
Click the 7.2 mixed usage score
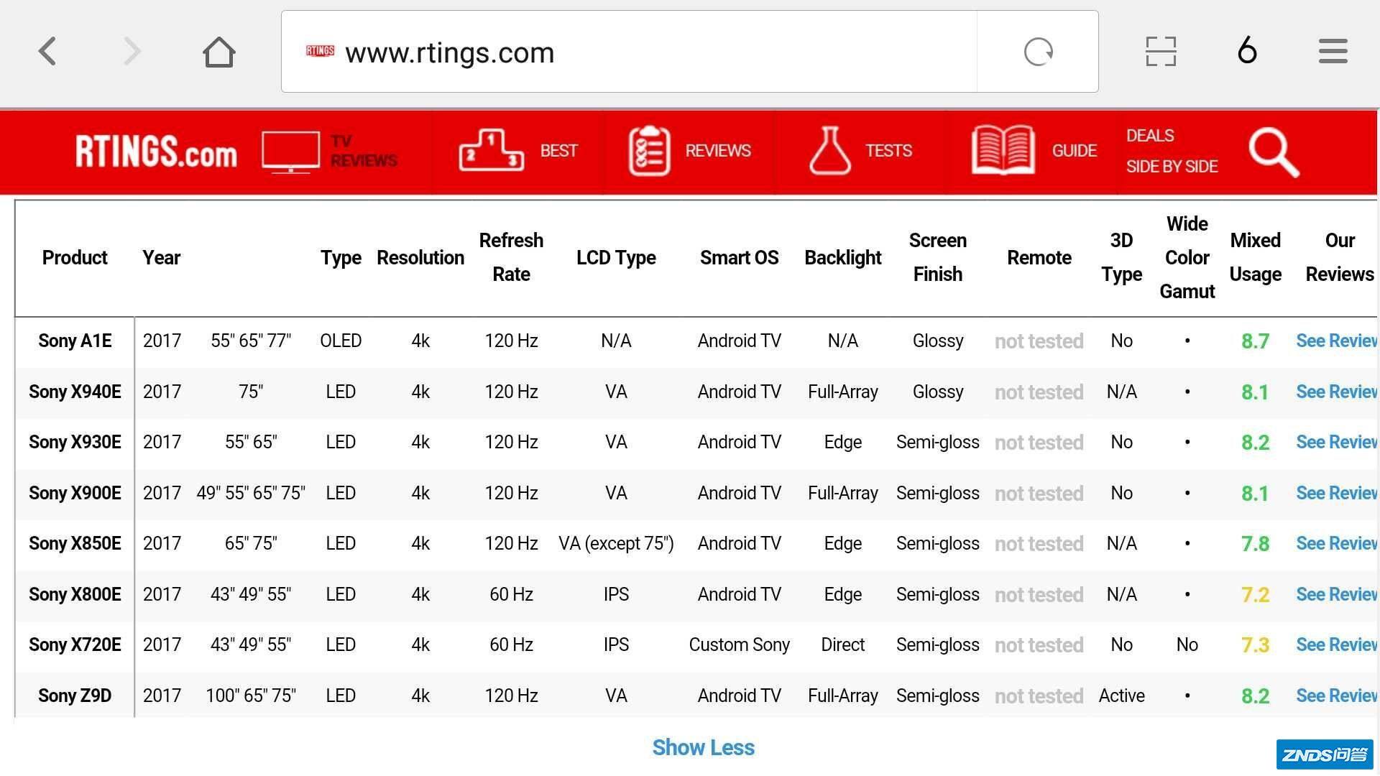[x=1255, y=595]
